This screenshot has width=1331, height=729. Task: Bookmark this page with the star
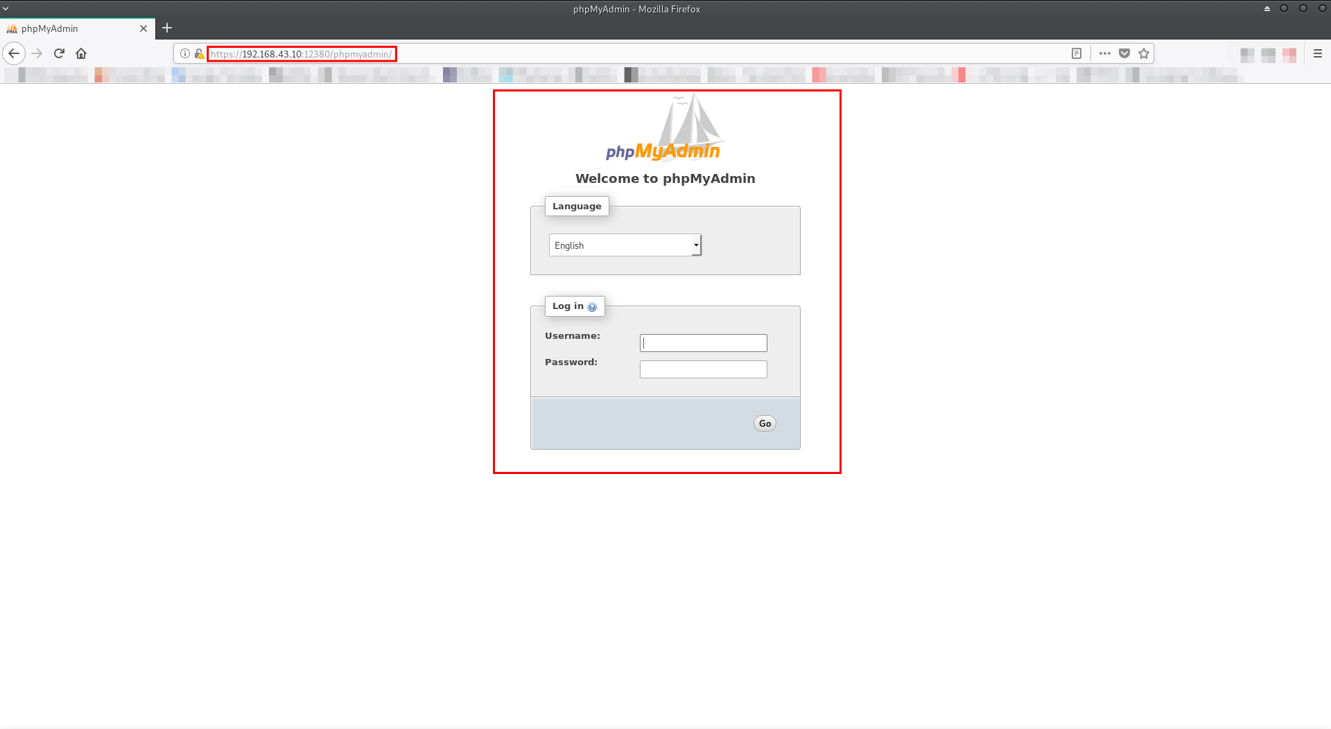pyautogui.click(x=1144, y=53)
